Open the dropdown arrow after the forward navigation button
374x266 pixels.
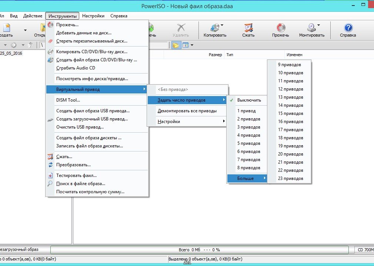(x=23, y=45)
